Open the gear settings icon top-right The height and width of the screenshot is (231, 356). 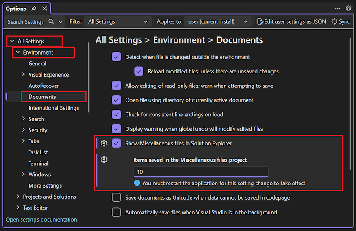pos(348,9)
